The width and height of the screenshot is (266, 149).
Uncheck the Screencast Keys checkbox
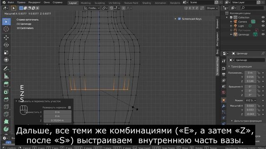[179, 19]
